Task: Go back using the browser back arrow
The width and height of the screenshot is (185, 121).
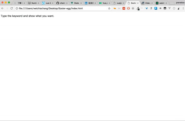Action: 2,8
